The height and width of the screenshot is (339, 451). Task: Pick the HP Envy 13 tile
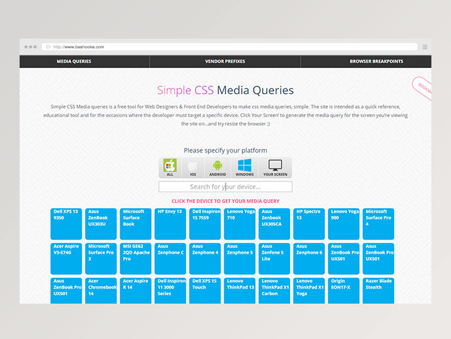pyautogui.click(x=171, y=224)
